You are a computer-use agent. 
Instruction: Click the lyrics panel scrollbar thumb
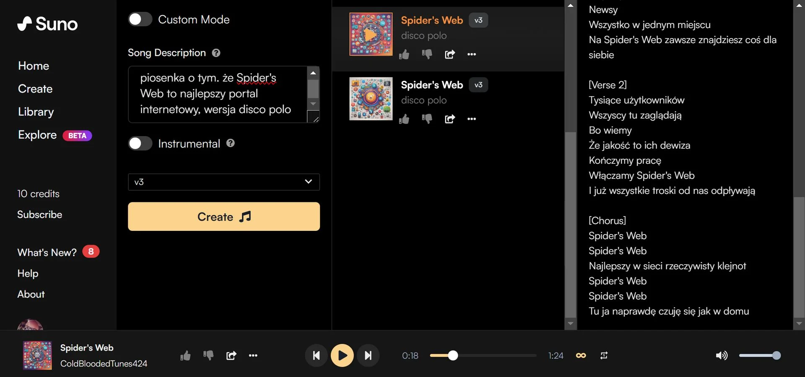[799, 257]
